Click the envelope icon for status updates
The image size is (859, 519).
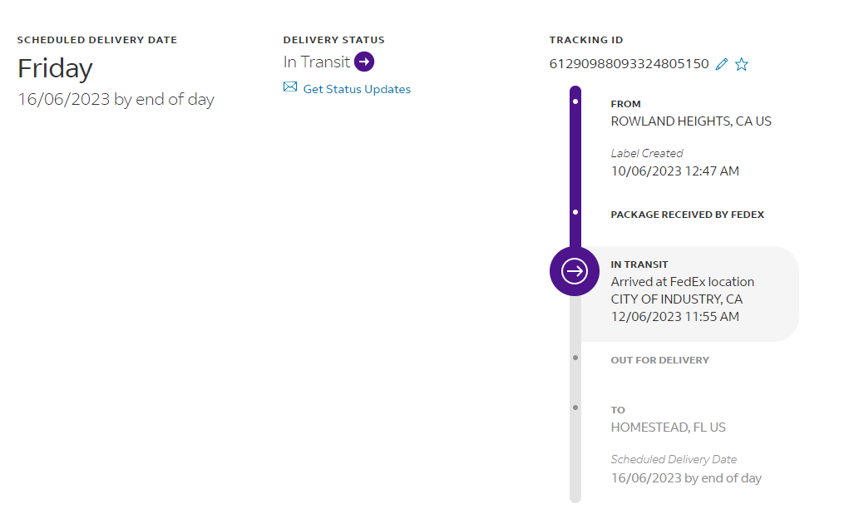click(290, 87)
